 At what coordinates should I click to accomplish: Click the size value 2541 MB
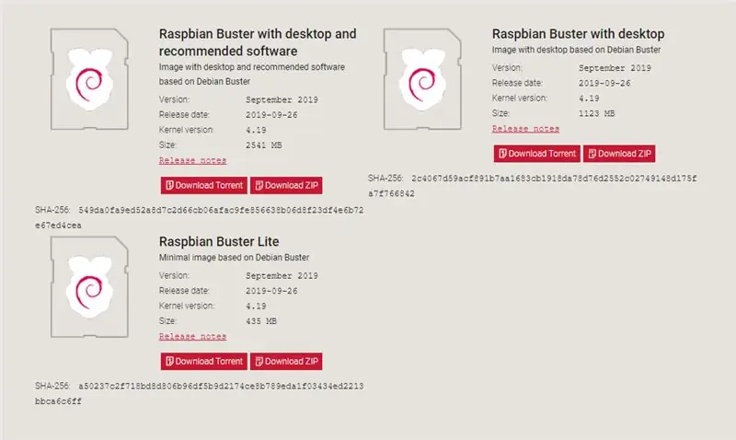pyautogui.click(x=264, y=145)
